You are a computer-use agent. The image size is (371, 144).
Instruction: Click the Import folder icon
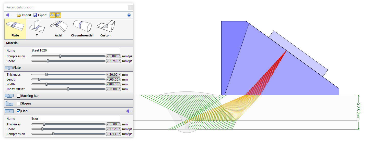(19, 15)
